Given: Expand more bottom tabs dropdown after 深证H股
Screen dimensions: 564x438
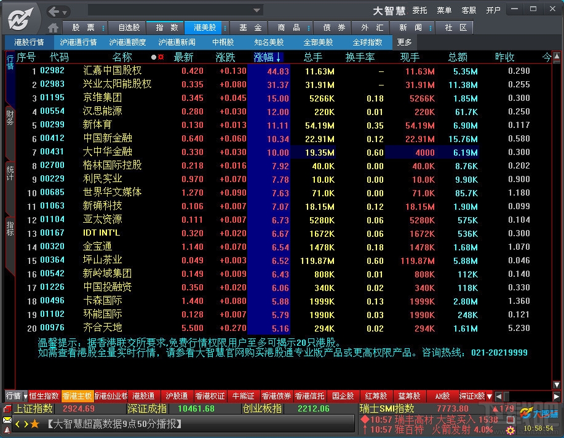Looking at the screenshot, I should point(489,397).
